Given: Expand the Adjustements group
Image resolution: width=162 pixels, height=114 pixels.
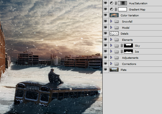Looking at the screenshot, I should 111,57.
